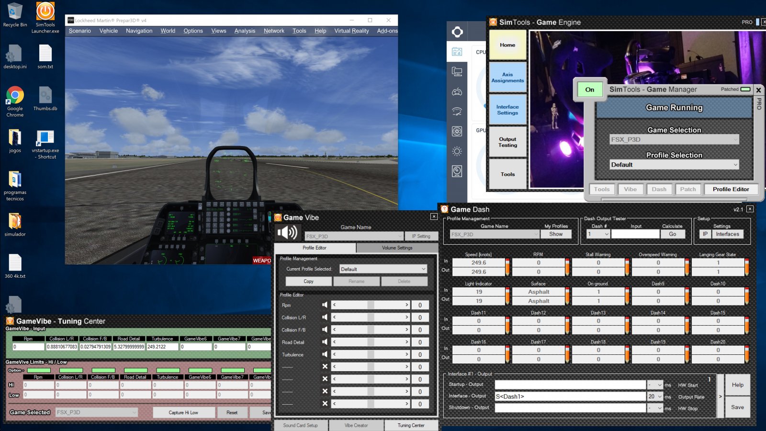Viewport: 766px width, 431px height.
Task: Open Navigation menu in Prepar3D
Action: (139, 31)
